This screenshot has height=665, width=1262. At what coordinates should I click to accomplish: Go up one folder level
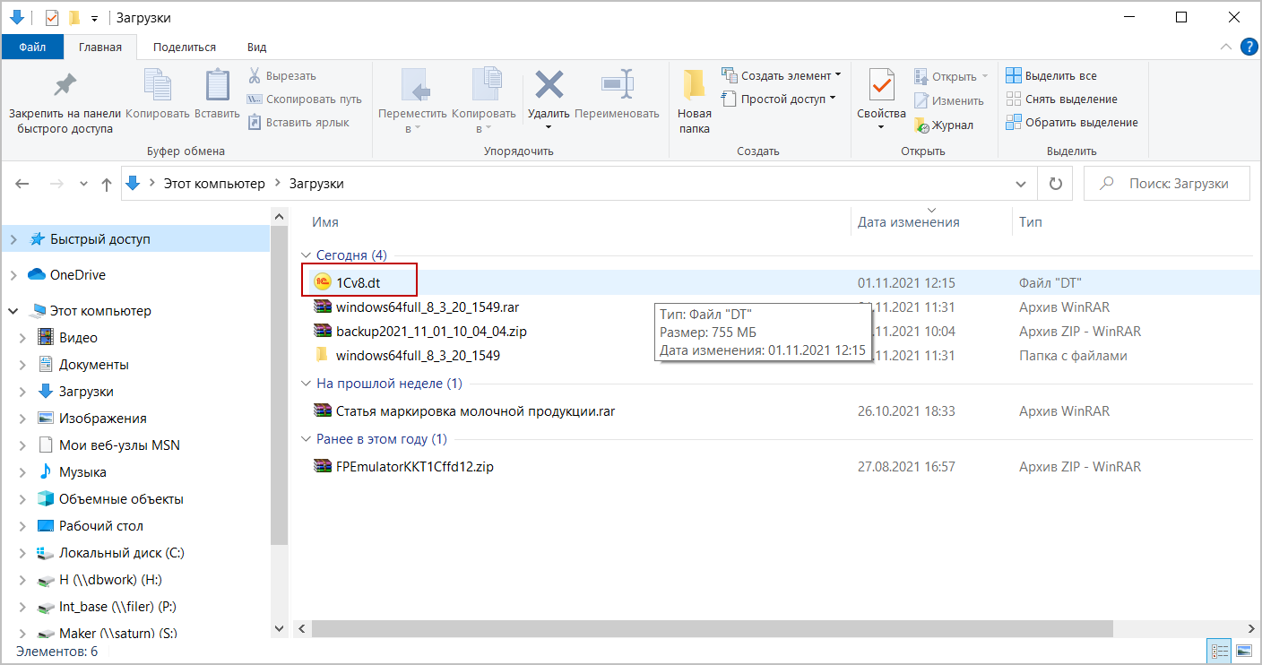click(107, 184)
